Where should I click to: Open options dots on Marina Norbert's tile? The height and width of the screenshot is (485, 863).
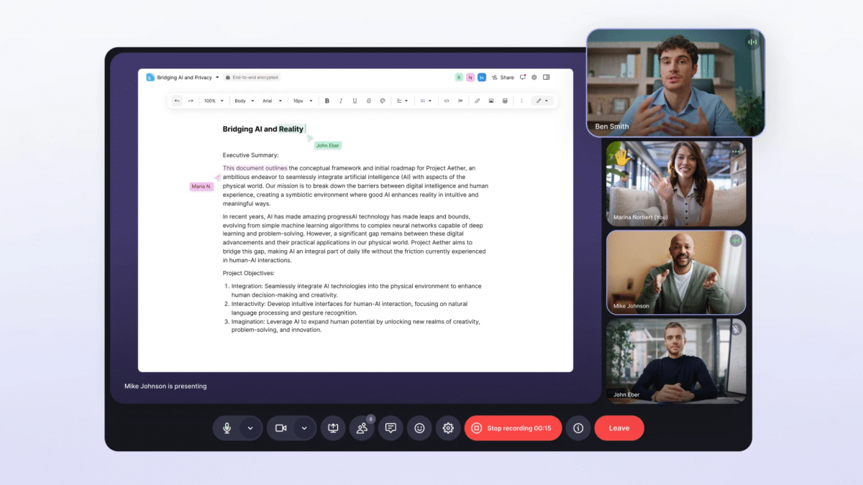point(736,152)
